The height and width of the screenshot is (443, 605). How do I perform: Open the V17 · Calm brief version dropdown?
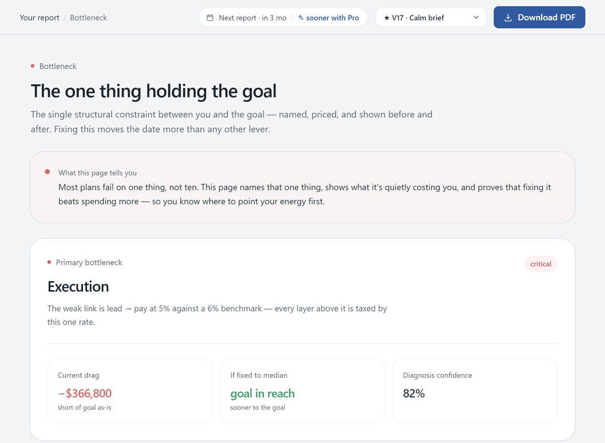pos(431,18)
